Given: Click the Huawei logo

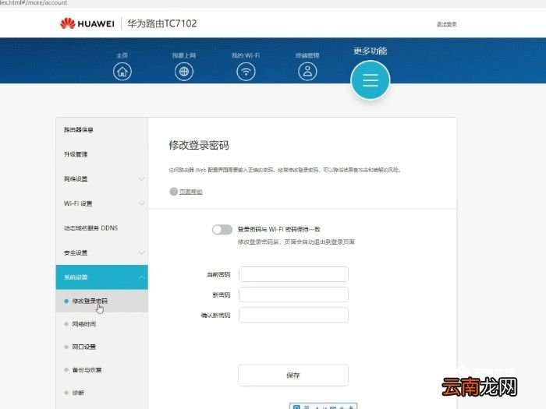Looking at the screenshot, I should coord(87,23).
